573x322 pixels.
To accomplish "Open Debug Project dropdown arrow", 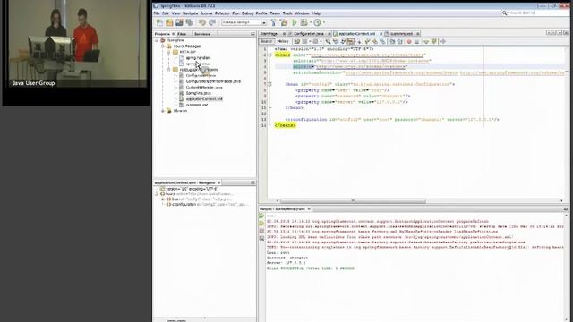I will pos(311,22).
